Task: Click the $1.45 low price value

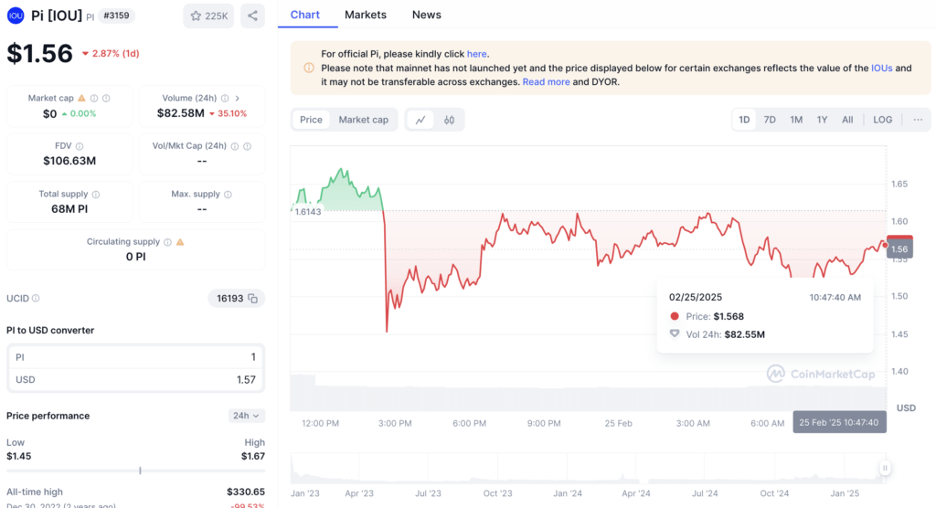Action: point(18,456)
